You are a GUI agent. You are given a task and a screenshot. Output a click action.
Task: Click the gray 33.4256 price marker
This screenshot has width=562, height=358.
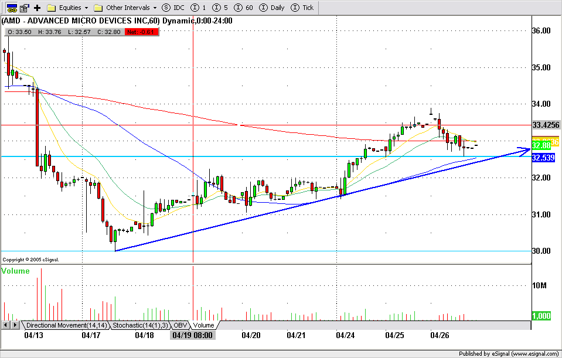tap(546, 125)
